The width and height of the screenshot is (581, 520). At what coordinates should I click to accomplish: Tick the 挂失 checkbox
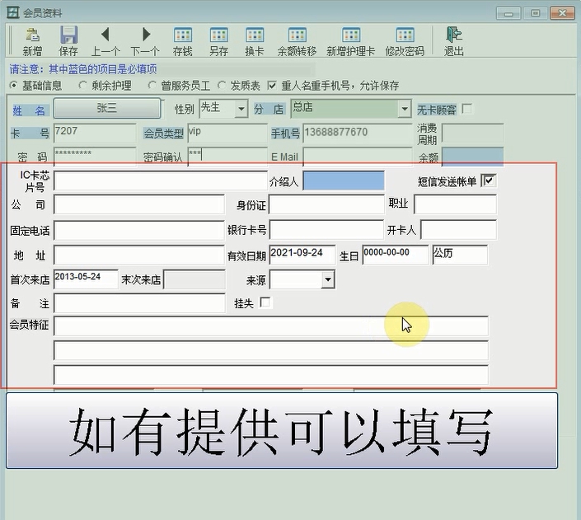tap(265, 302)
